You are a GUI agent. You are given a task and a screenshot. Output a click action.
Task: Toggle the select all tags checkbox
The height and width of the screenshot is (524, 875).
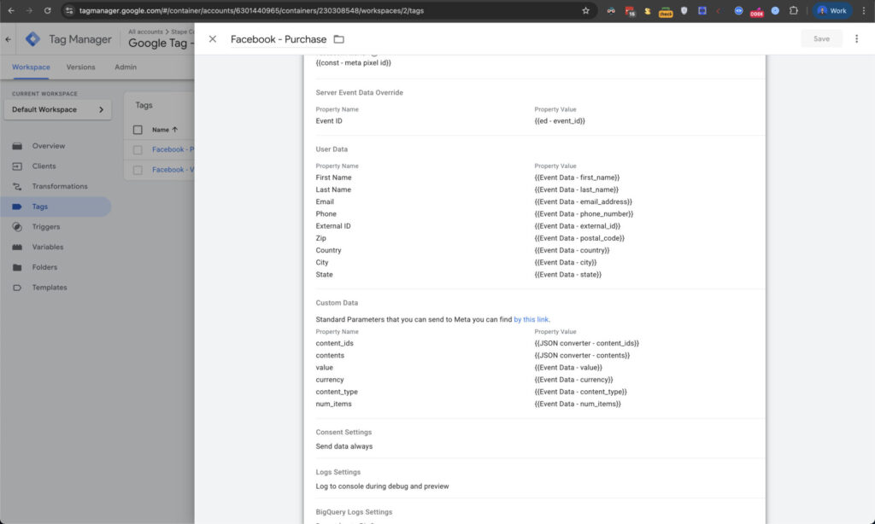[x=138, y=130]
